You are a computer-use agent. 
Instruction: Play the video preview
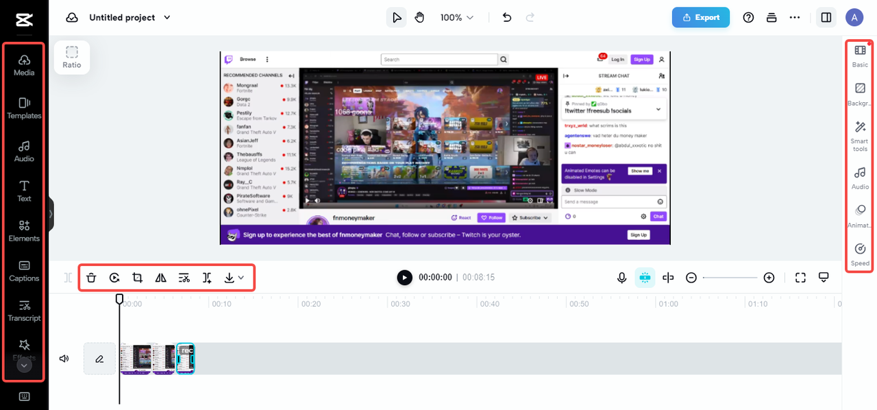(x=405, y=277)
